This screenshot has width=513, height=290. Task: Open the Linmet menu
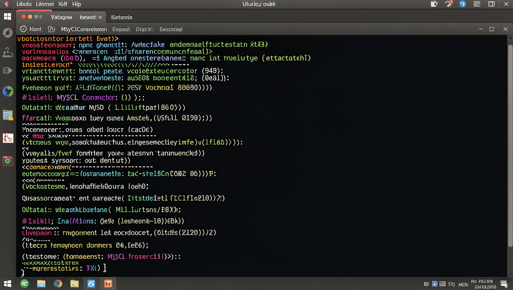coord(45,4)
